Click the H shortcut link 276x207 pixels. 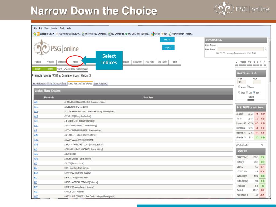[254, 62]
